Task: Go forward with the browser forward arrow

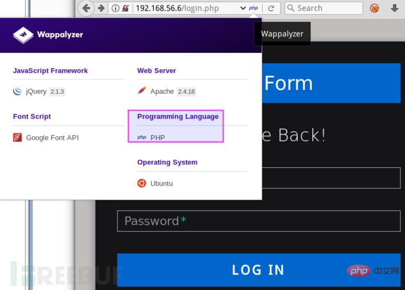Action: tap(101, 8)
